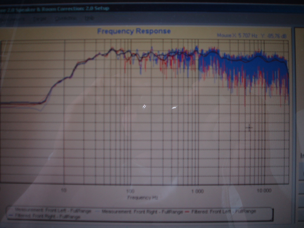This screenshot has width=304, height=228.
Task: Click the '1 000' frequency axis label
Action: (197, 191)
